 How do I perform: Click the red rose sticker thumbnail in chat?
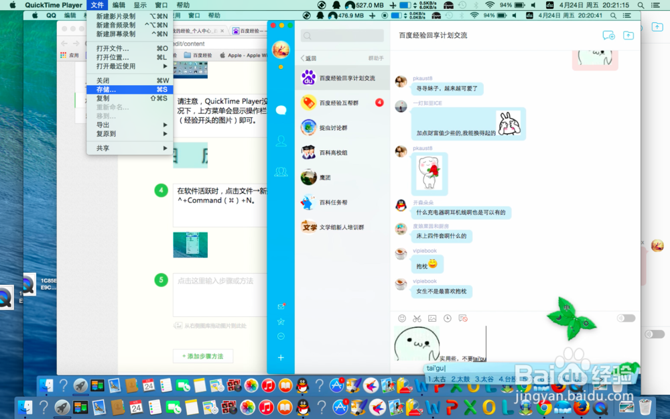429,174
